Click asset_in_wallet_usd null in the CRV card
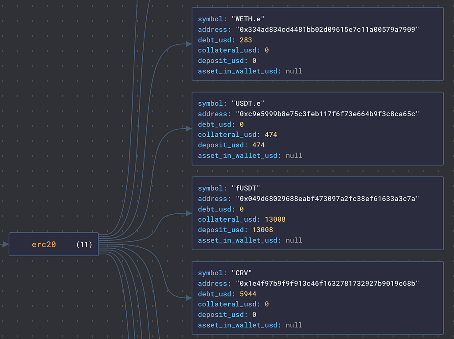The image size is (454, 339). (294, 325)
